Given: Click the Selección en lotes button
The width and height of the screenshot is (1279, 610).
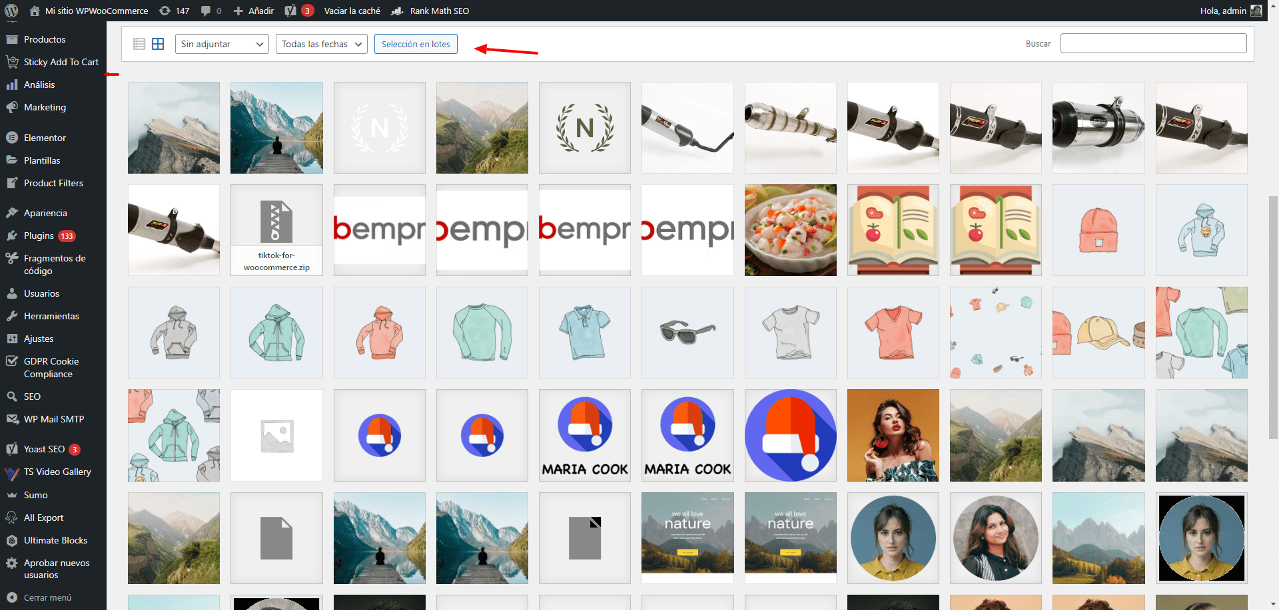Looking at the screenshot, I should click(x=416, y=44).
